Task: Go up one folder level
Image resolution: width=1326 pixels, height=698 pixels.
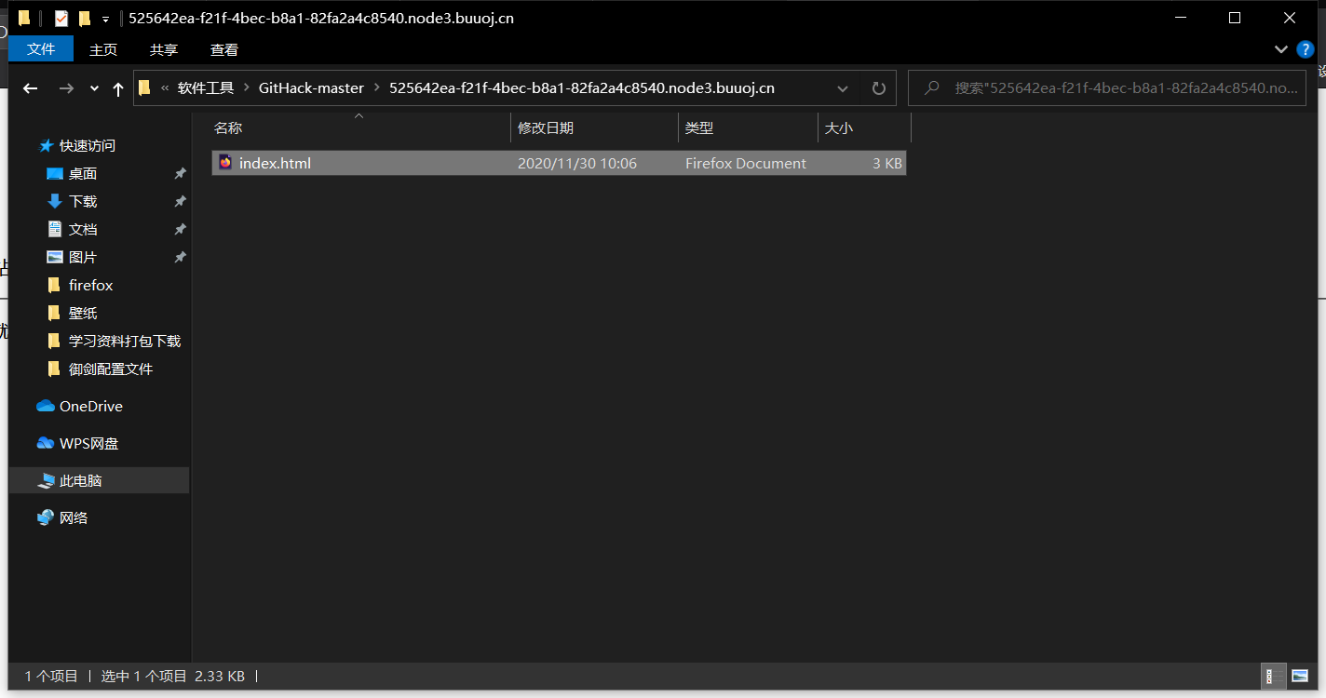Action: pos(117,88)
